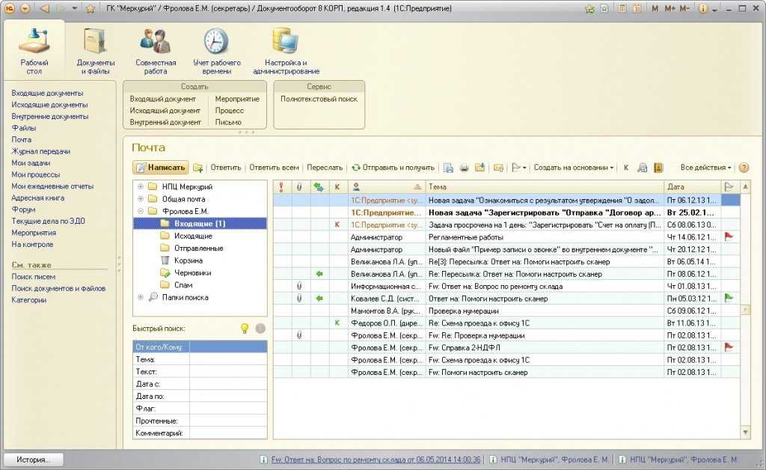Viewport: 766px width, 470px height.
Task: Click the Тема quick search field
Action: pyautogui.click(x=227, y=359)
